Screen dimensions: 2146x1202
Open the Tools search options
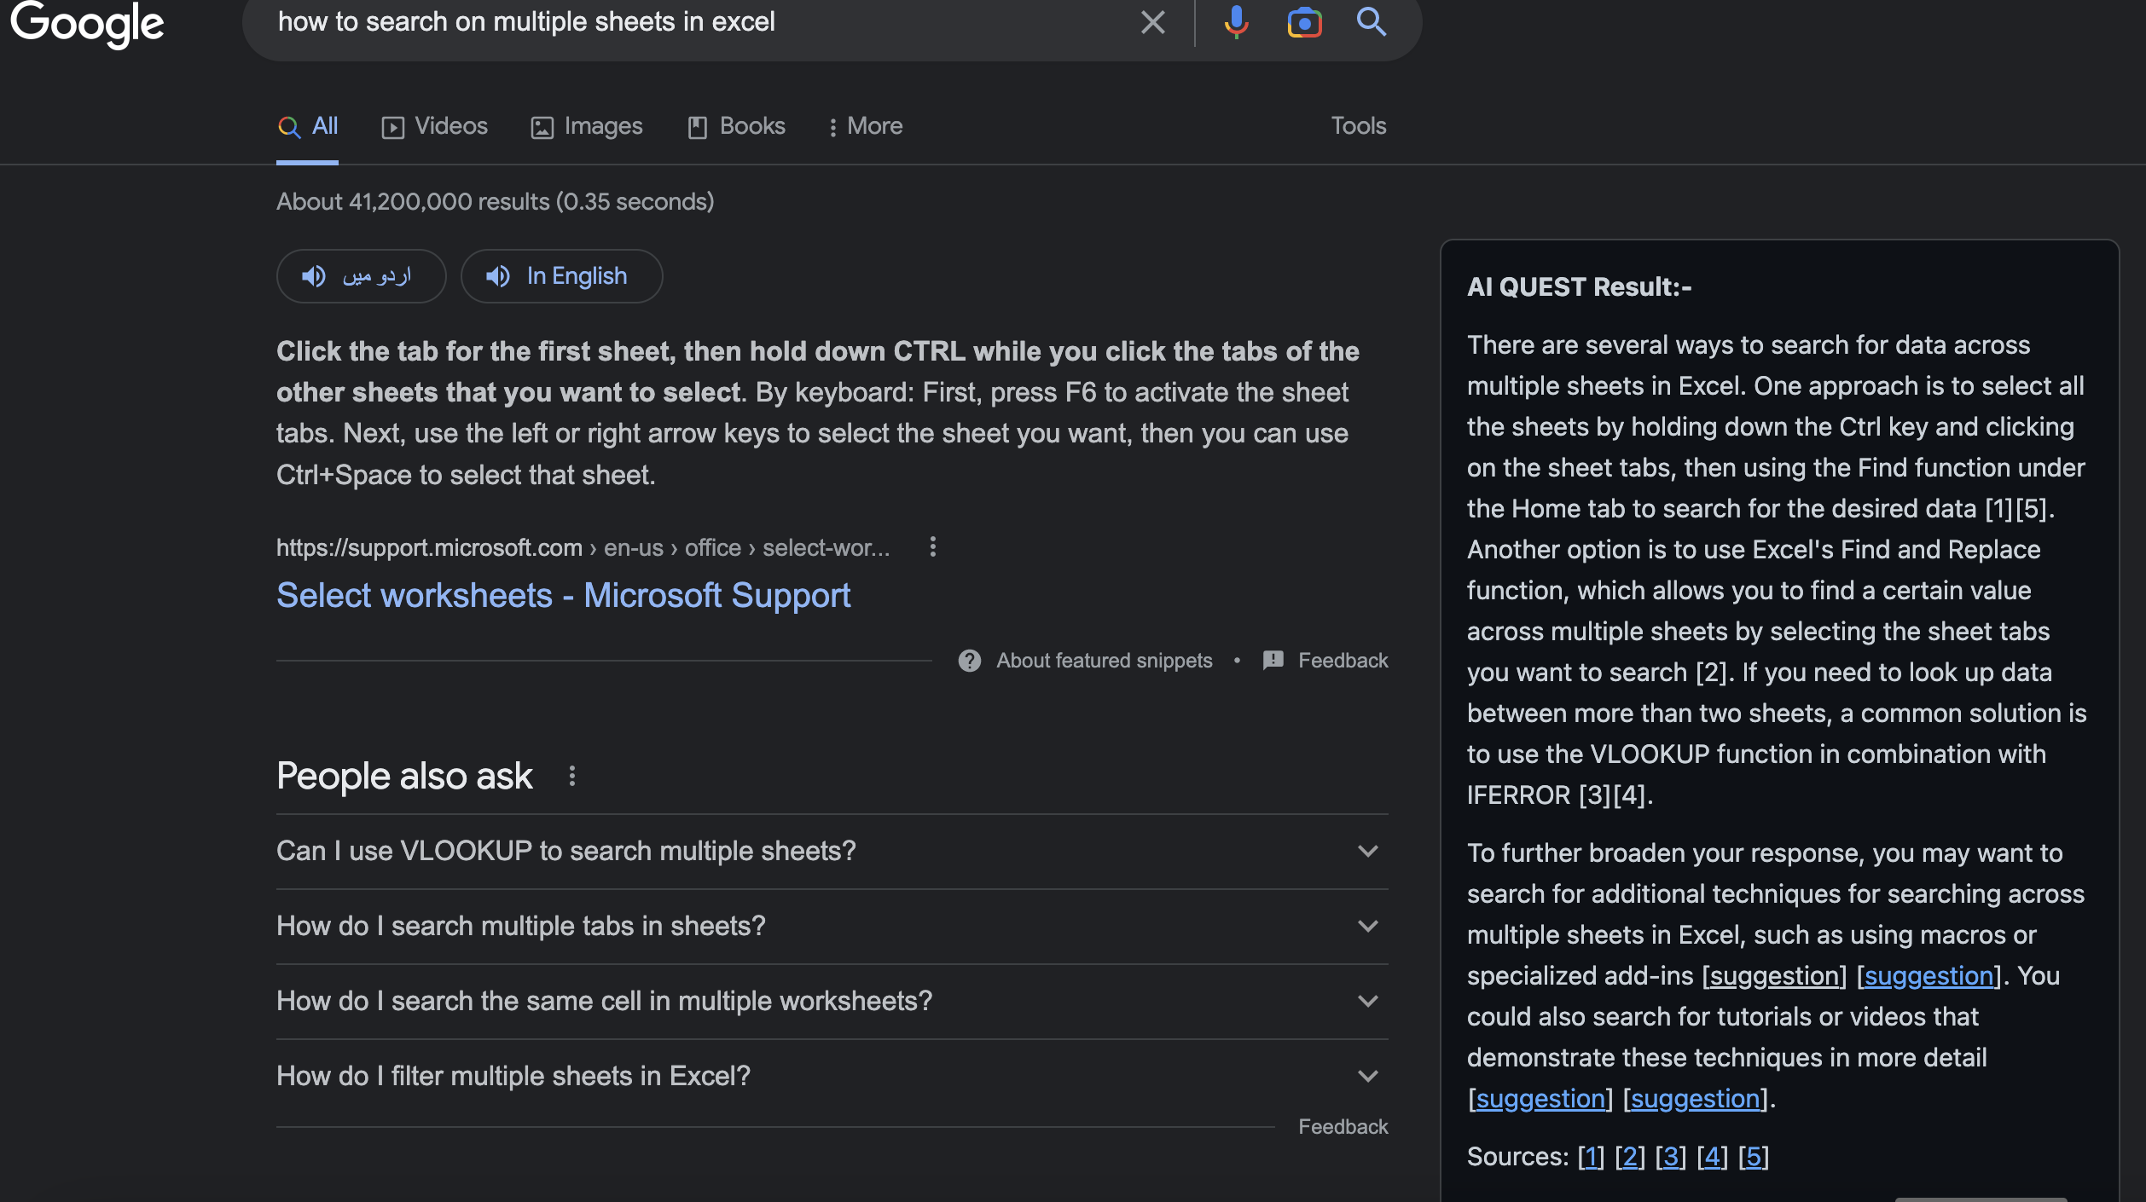point(1358,126)
